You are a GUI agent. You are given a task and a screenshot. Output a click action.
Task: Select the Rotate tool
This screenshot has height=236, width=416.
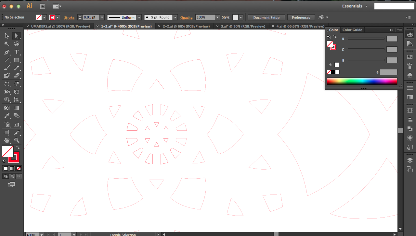[x=7, y=84]
